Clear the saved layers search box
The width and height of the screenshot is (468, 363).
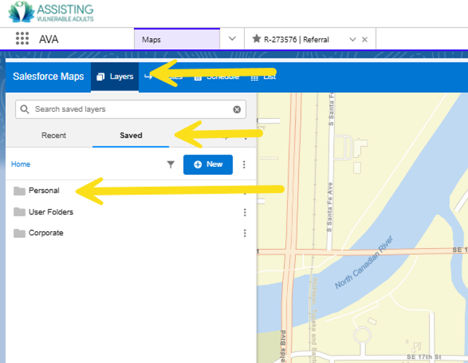pyautogui.click(x=237, y=110)
